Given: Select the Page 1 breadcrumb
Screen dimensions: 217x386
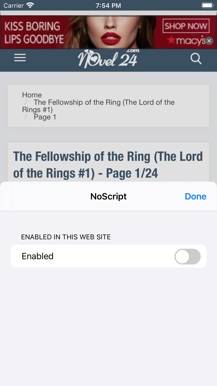Looking at the screenshot, I should tap(45, 117).
